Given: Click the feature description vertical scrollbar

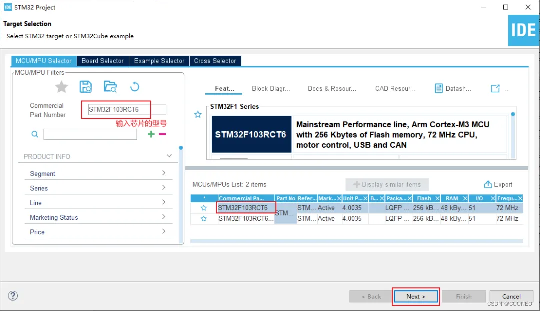Looking at the screenshot, I should tap(513, 134).
